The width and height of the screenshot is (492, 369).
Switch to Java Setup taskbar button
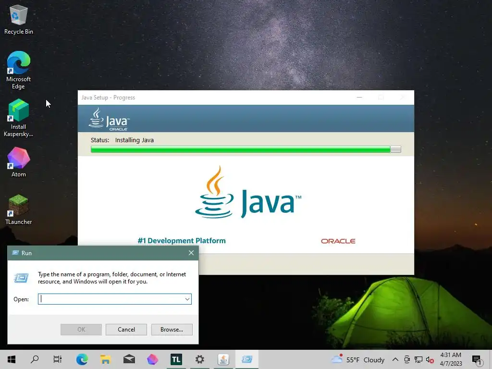tap(223, 359)
